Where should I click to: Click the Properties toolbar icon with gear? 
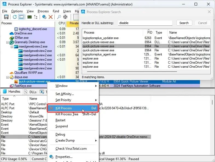[44, 17]
